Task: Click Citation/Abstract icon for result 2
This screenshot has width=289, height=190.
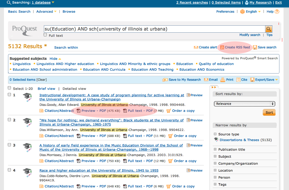Action: (41, 136)
